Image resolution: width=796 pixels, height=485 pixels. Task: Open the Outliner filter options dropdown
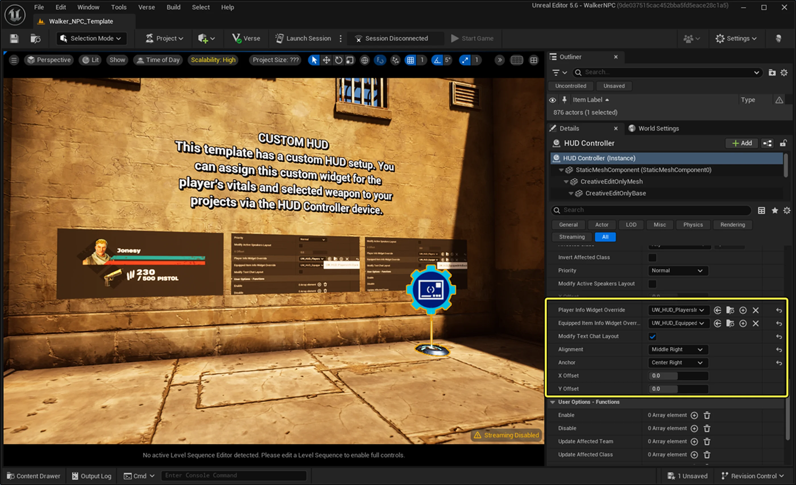(x=559, y=73)
